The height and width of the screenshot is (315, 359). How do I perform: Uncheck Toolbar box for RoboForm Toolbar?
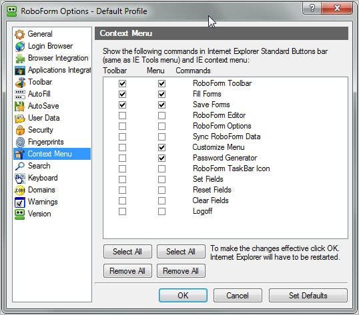(122, 84)
